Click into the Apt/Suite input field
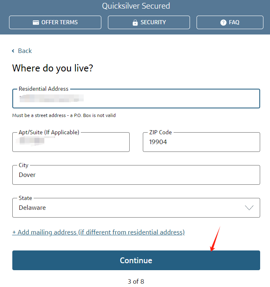The height and width of the screenshot is (287, 270). point(71,142)
